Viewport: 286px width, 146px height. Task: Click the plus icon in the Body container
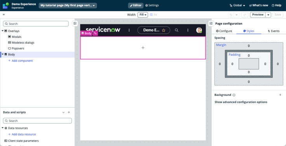(x=143, y=48)
